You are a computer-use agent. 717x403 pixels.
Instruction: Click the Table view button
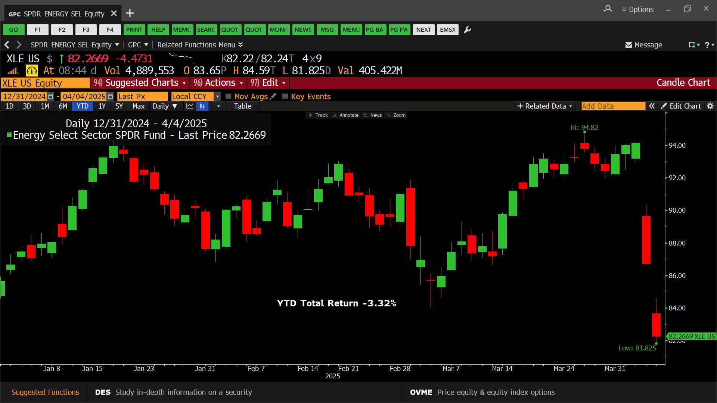242,106
